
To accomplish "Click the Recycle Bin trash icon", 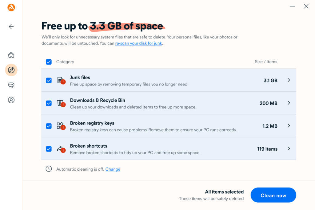I will click(x=60, y=103).
